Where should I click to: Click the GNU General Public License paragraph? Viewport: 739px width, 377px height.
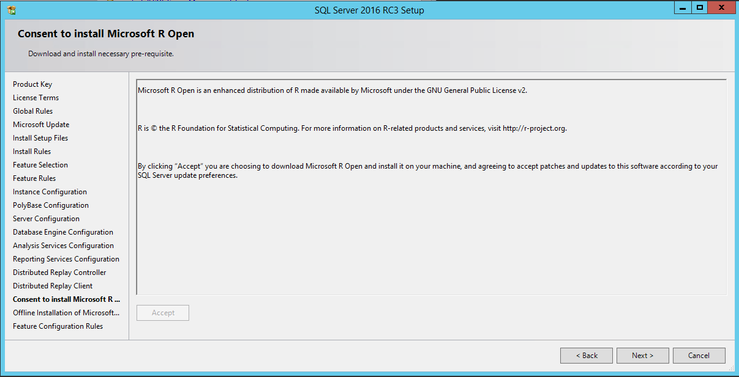(x=332, y=90)
